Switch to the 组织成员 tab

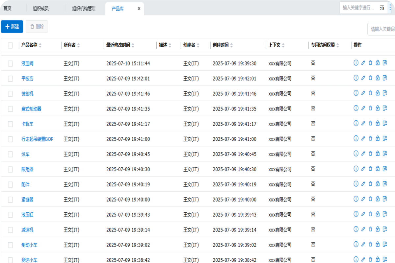[41, 9]
